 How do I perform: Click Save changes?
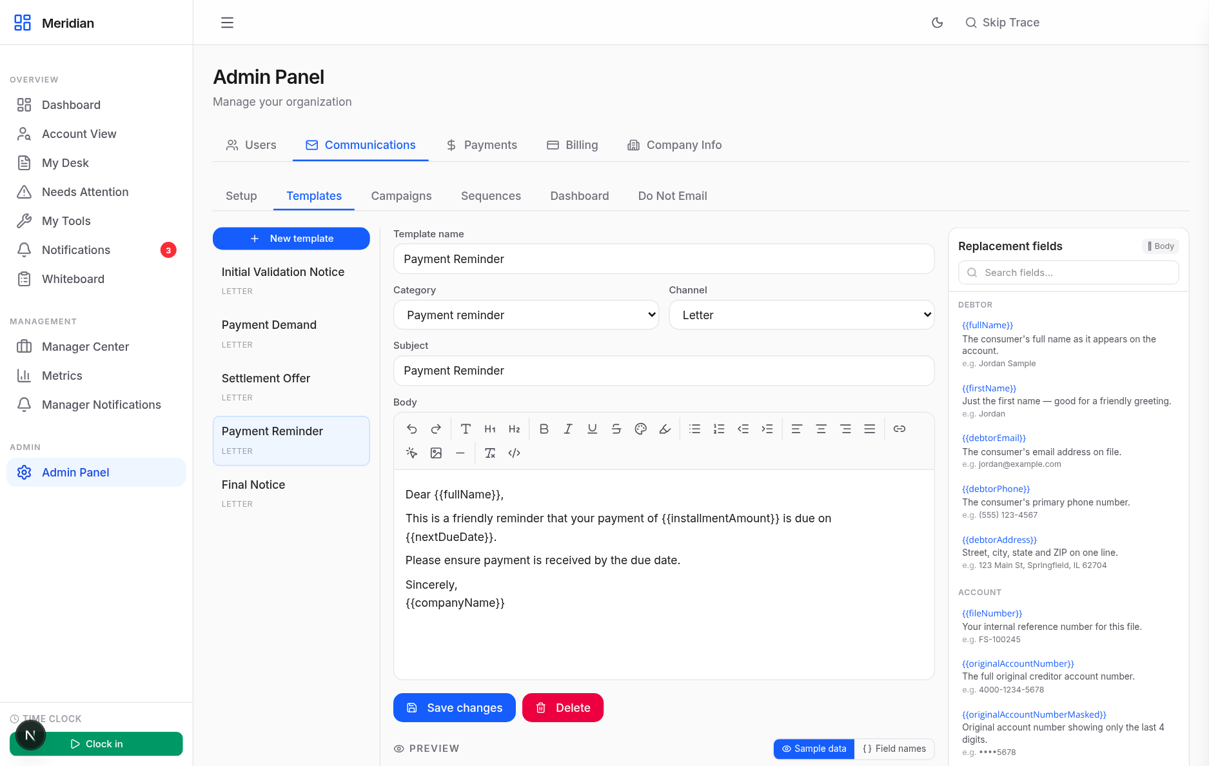455,708
